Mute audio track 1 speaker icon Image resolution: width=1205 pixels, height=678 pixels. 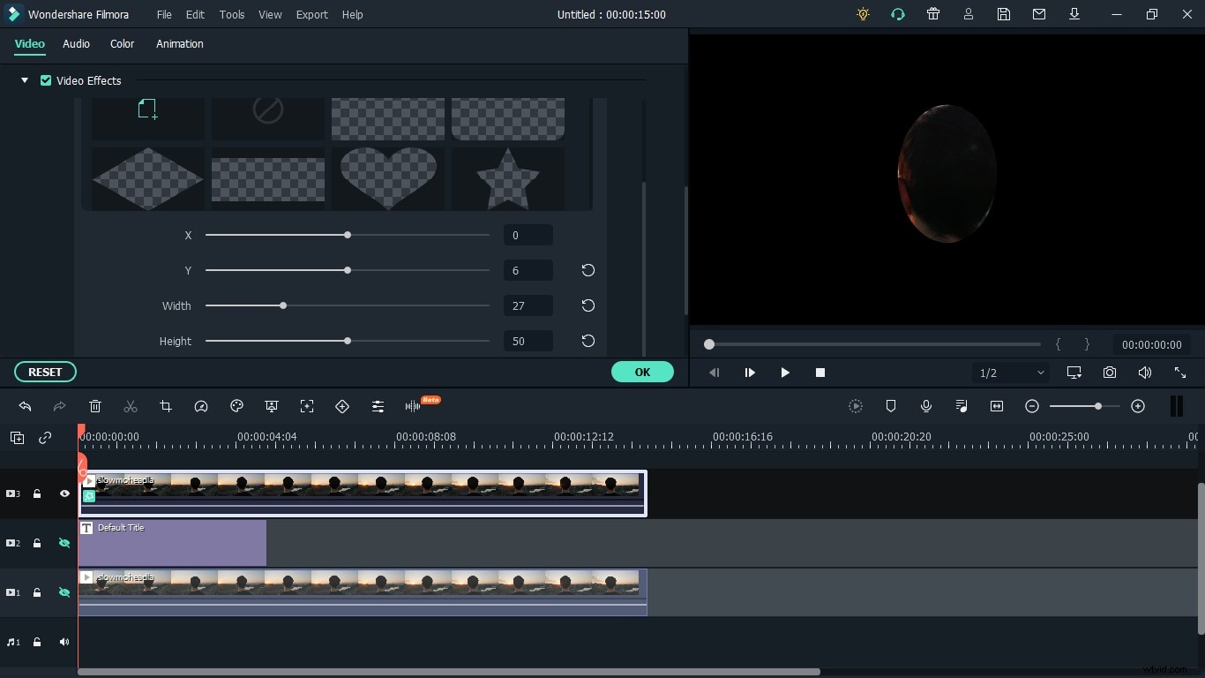coord(64,643)
